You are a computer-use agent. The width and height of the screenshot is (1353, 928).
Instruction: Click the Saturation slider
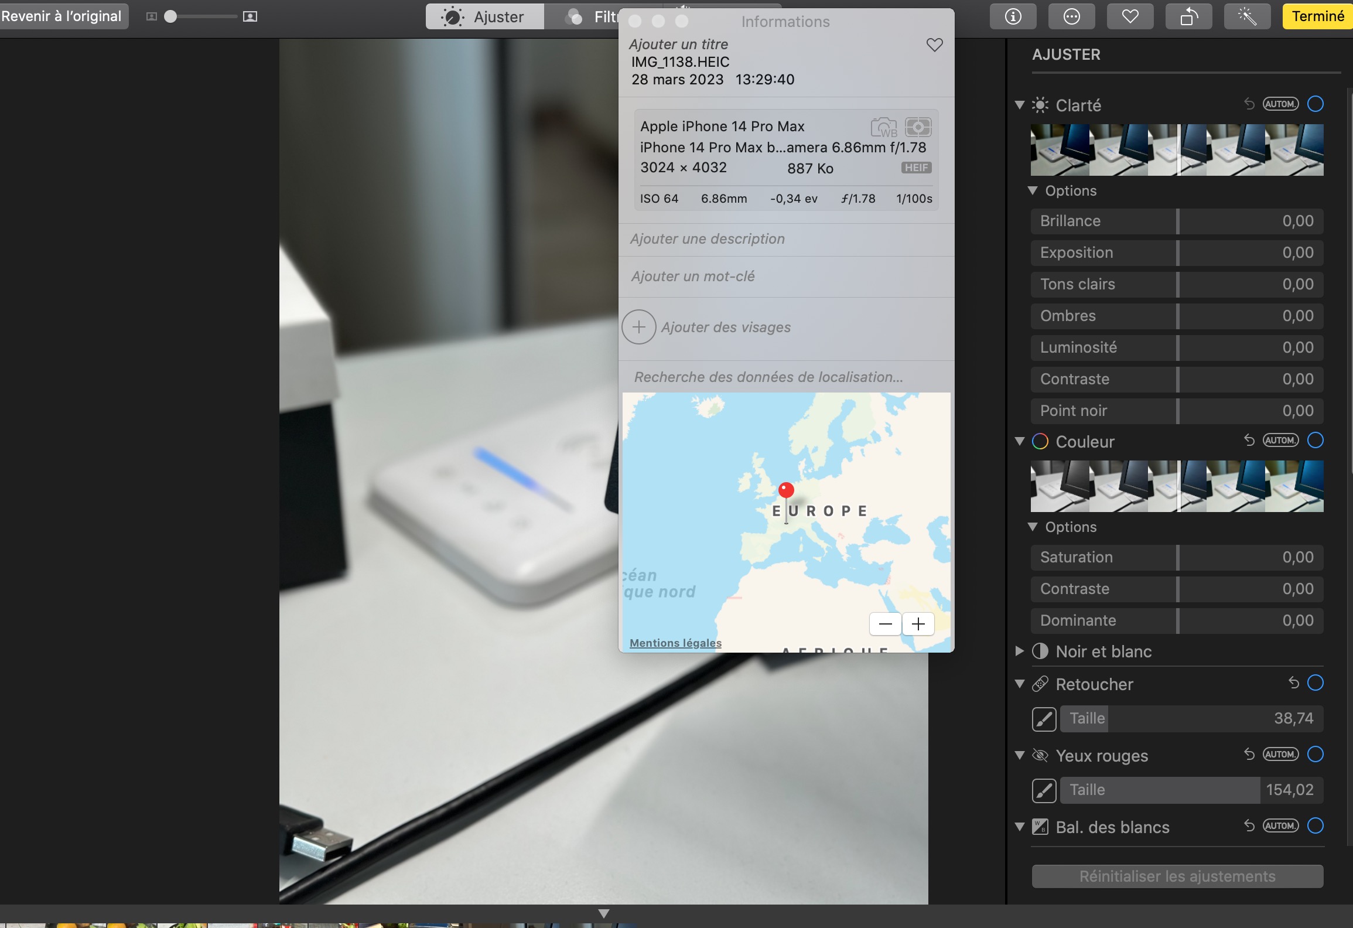click(1177, 557)
